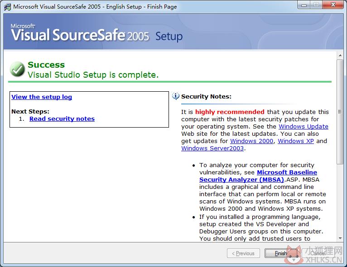Click the setup window title bar icon
347x267 pixels.
coord(7,7)
